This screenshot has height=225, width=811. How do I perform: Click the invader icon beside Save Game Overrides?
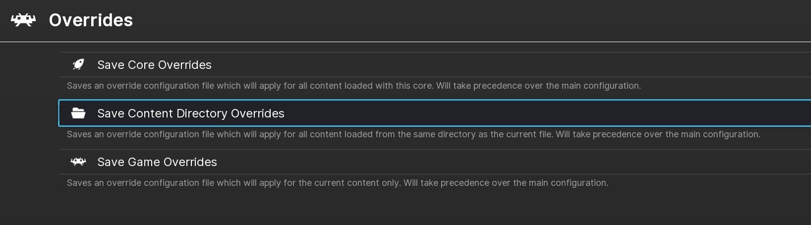(78, 162)
